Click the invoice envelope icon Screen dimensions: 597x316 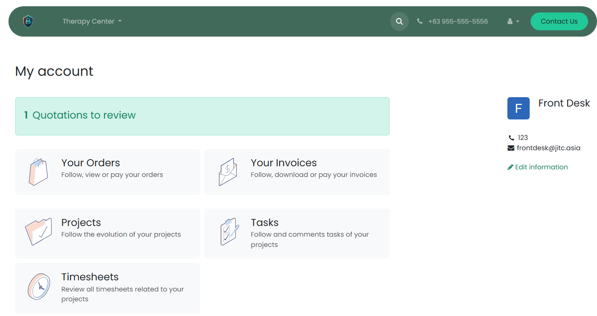pyautogui.click(x=227, y=172)
